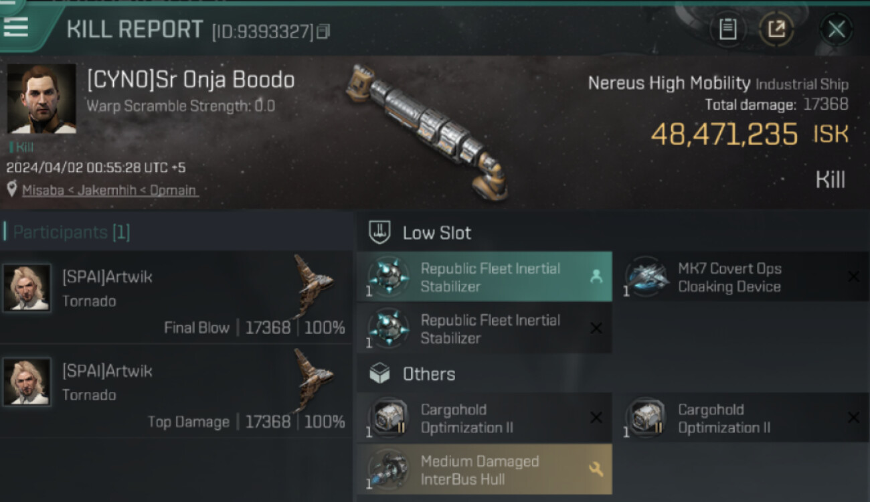The width and height of the screenshot is (870, 502).
Task: Open Artwik's Final Blow portrait
Action: pyautogui.click(x=27, y=288)
